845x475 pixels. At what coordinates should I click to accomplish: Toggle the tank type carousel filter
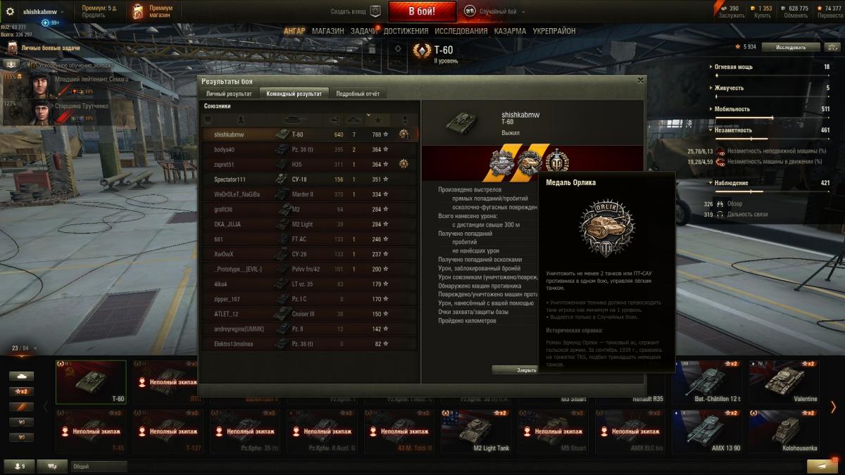pyautogui.click(x=22, y=376)
